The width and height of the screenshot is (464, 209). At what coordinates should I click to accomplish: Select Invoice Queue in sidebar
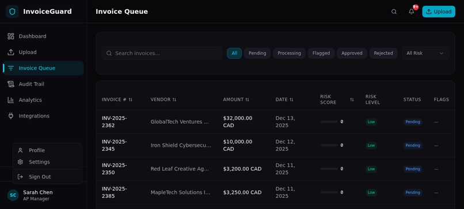point(44,68)
